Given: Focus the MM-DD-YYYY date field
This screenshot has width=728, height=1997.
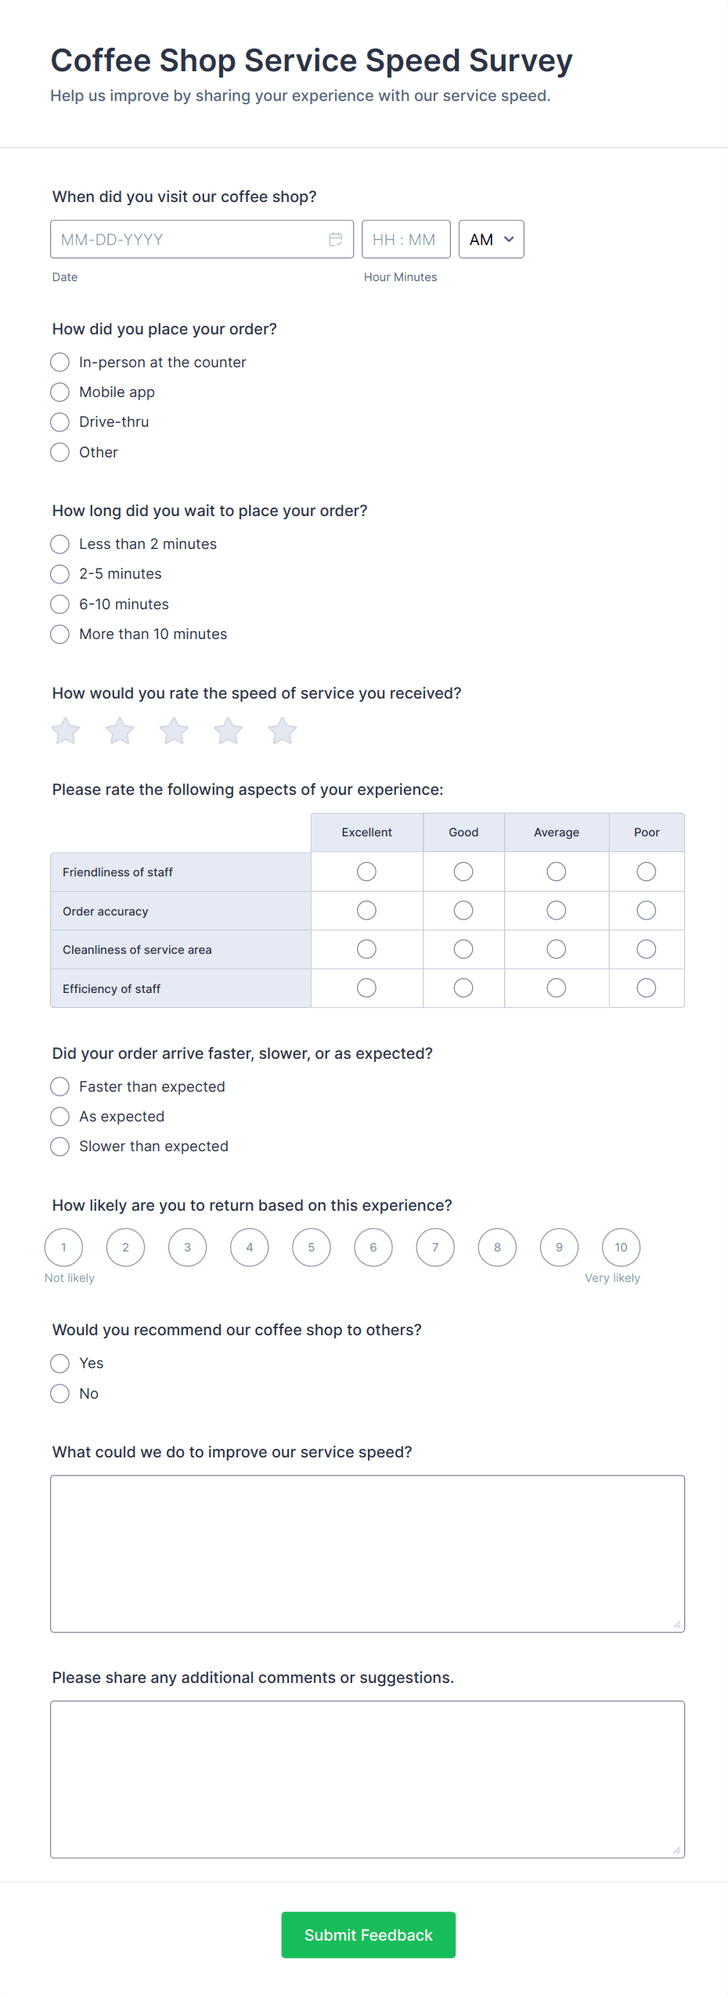Looking at the screenshot, I should tap(188, 240).
